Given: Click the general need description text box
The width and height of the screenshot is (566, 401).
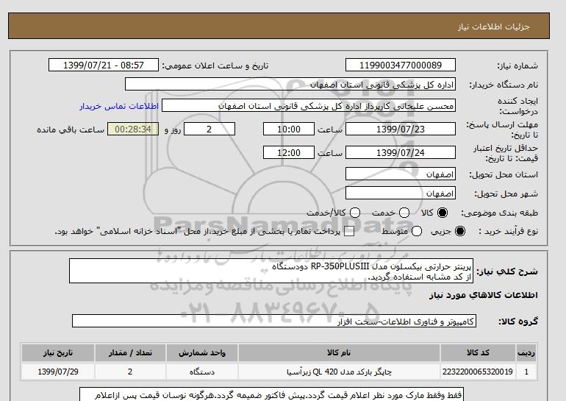Looking at the screenshot, I should (271, 271).
